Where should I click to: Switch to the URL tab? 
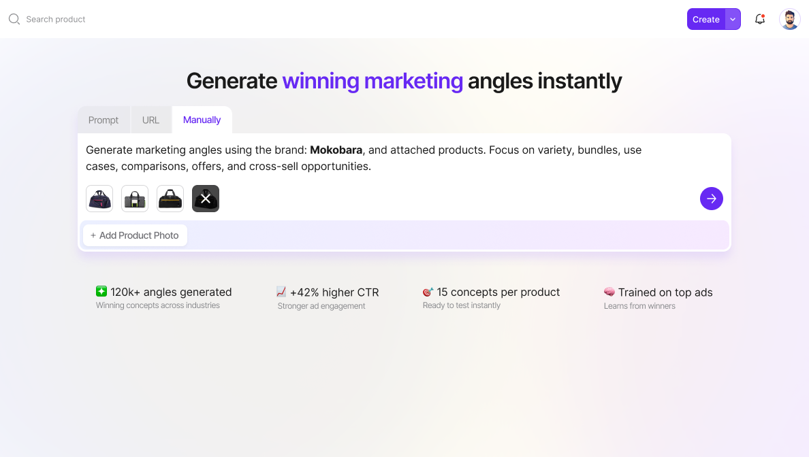coord(150,120)
